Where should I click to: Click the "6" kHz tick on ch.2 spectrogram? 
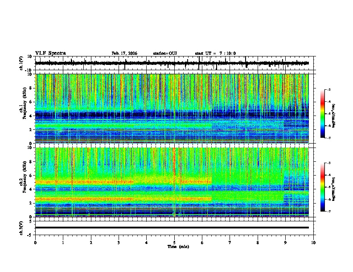pyautogui.click(x=31, y=176)
